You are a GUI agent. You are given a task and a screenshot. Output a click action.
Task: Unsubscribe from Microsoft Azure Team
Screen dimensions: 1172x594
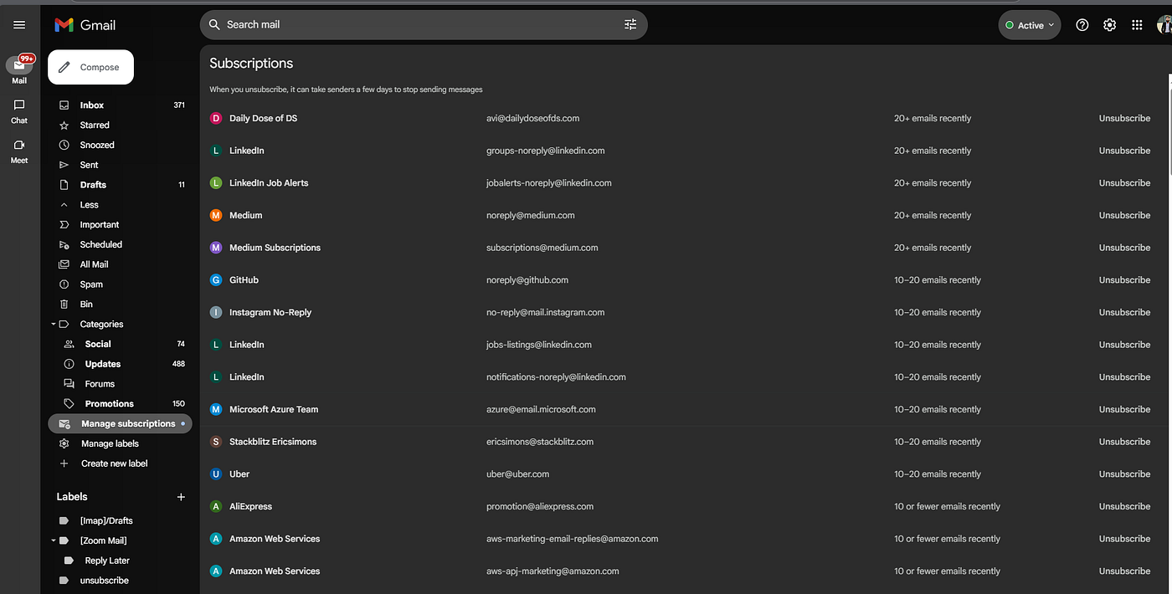[x=1124, y=410]
